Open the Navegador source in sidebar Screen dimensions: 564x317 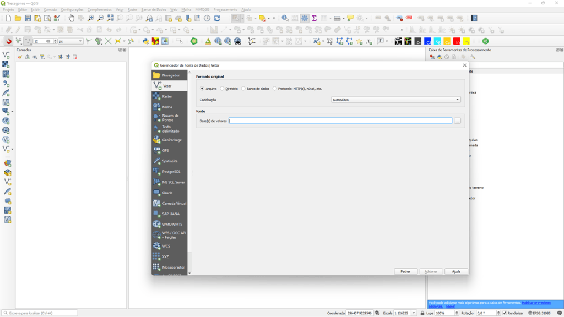tap(170, 75)
